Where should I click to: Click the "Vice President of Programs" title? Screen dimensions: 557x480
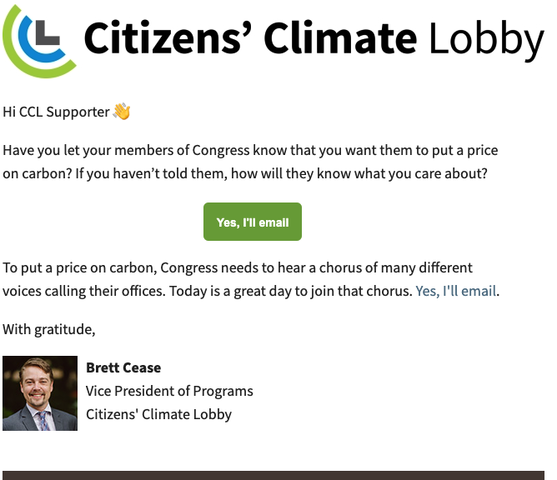[x=169, y=391]
